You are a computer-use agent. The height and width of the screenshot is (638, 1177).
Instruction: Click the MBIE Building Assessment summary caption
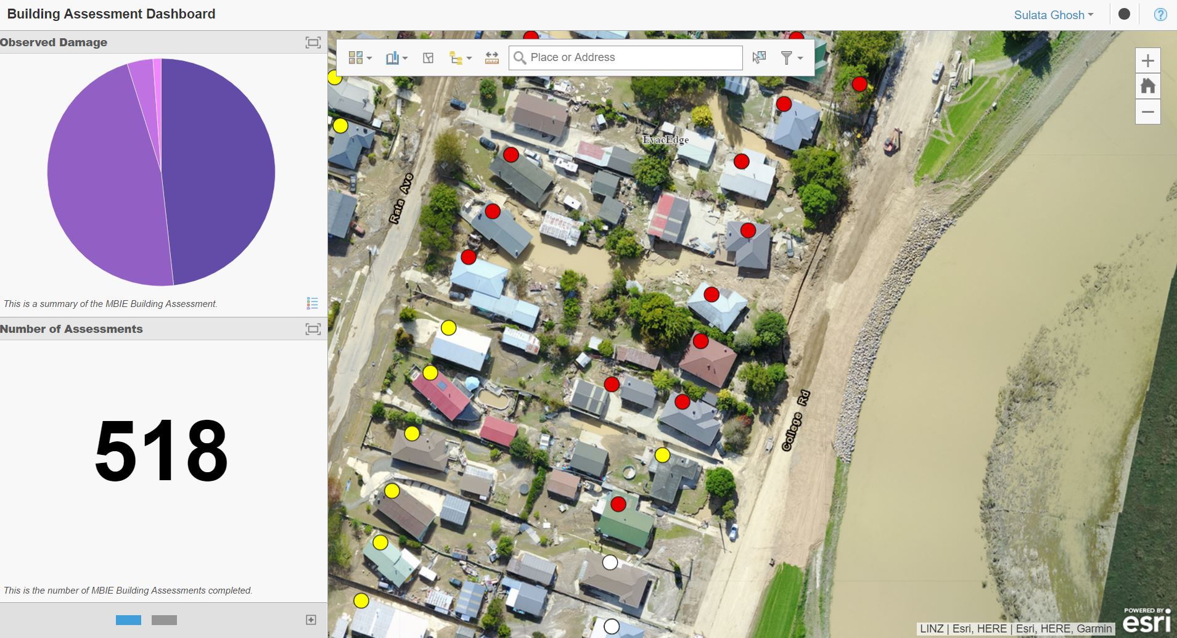point(110,304)
